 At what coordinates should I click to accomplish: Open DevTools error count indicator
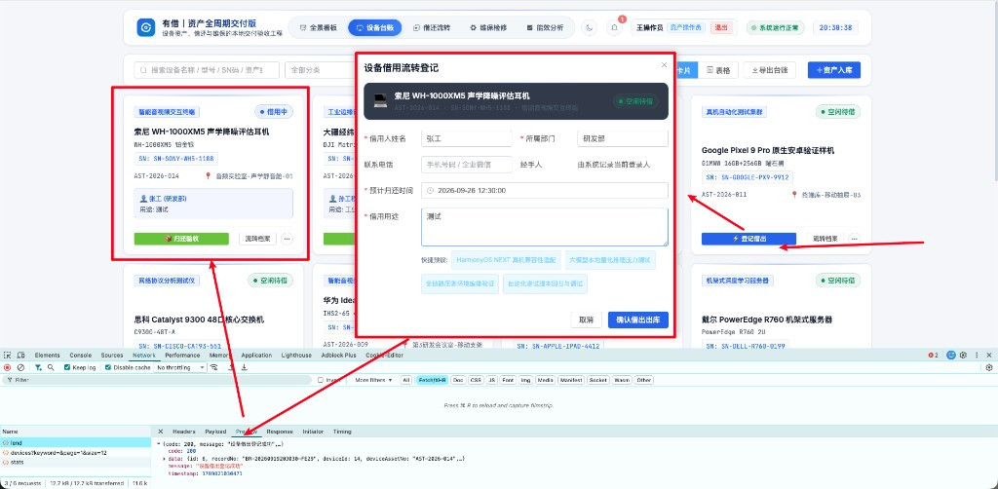click(x=933, y=355)
